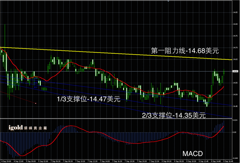Click the 14.45 price axis label

tap(235, 106)
